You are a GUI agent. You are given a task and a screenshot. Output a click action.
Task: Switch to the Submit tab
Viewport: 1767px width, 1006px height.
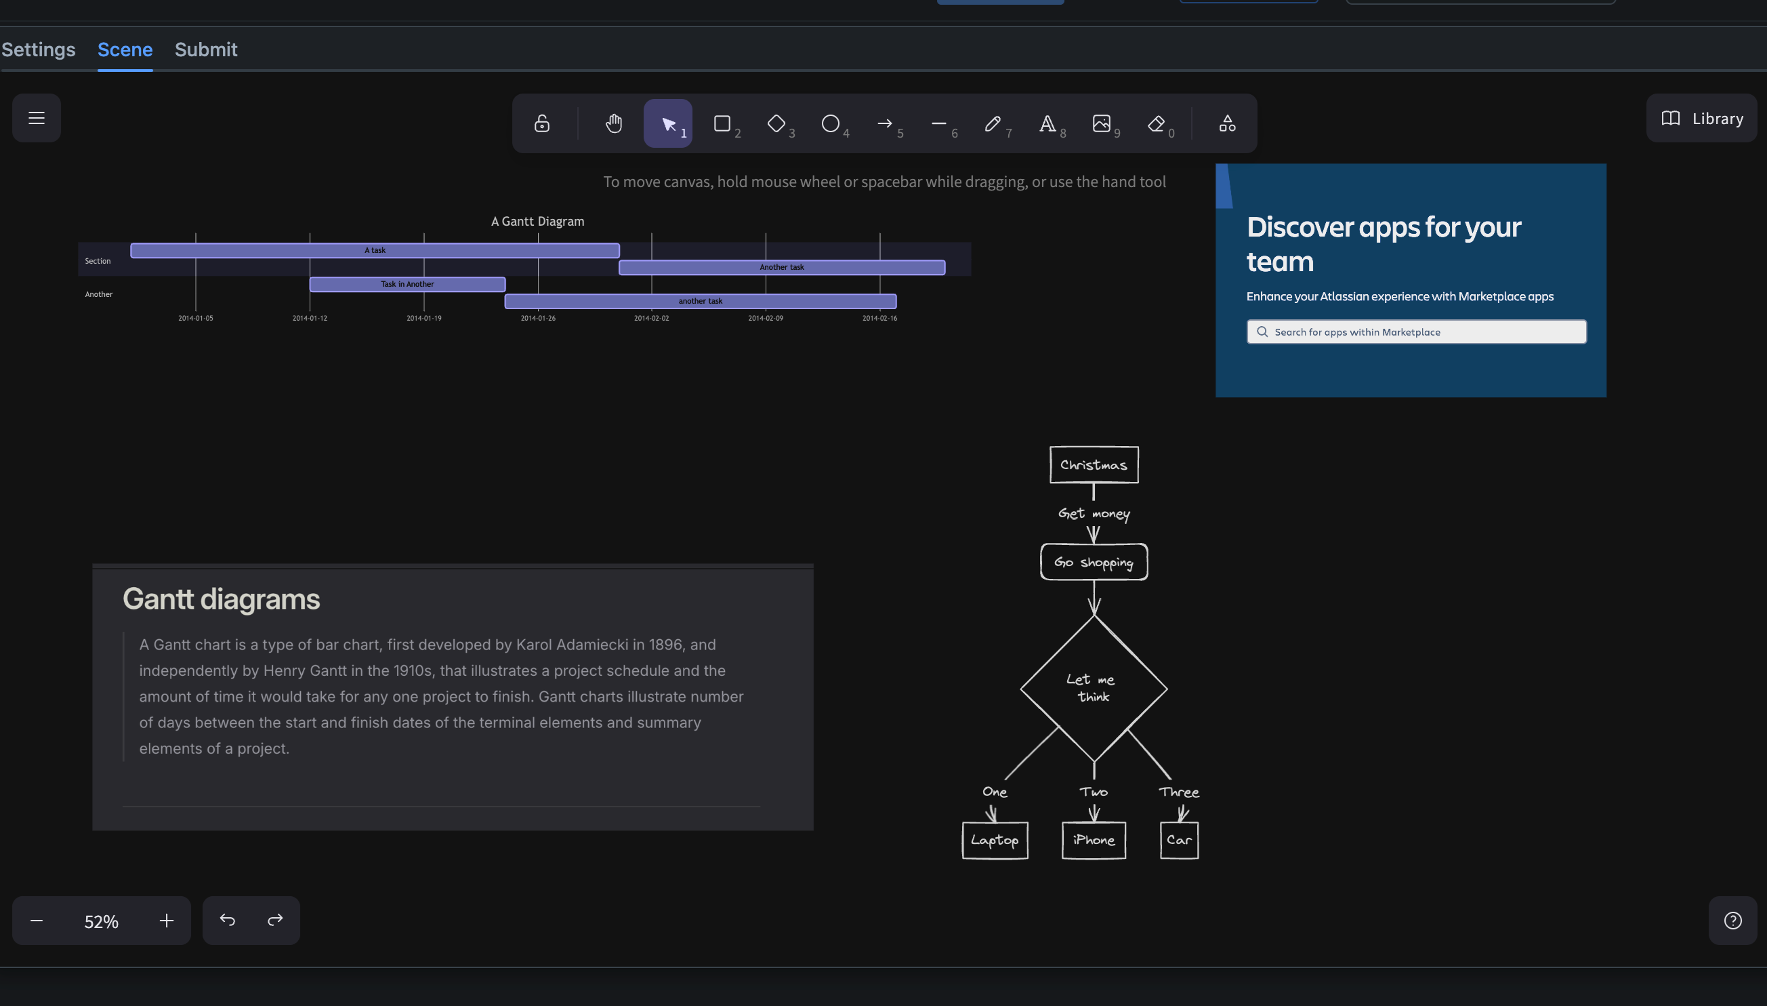206,49
